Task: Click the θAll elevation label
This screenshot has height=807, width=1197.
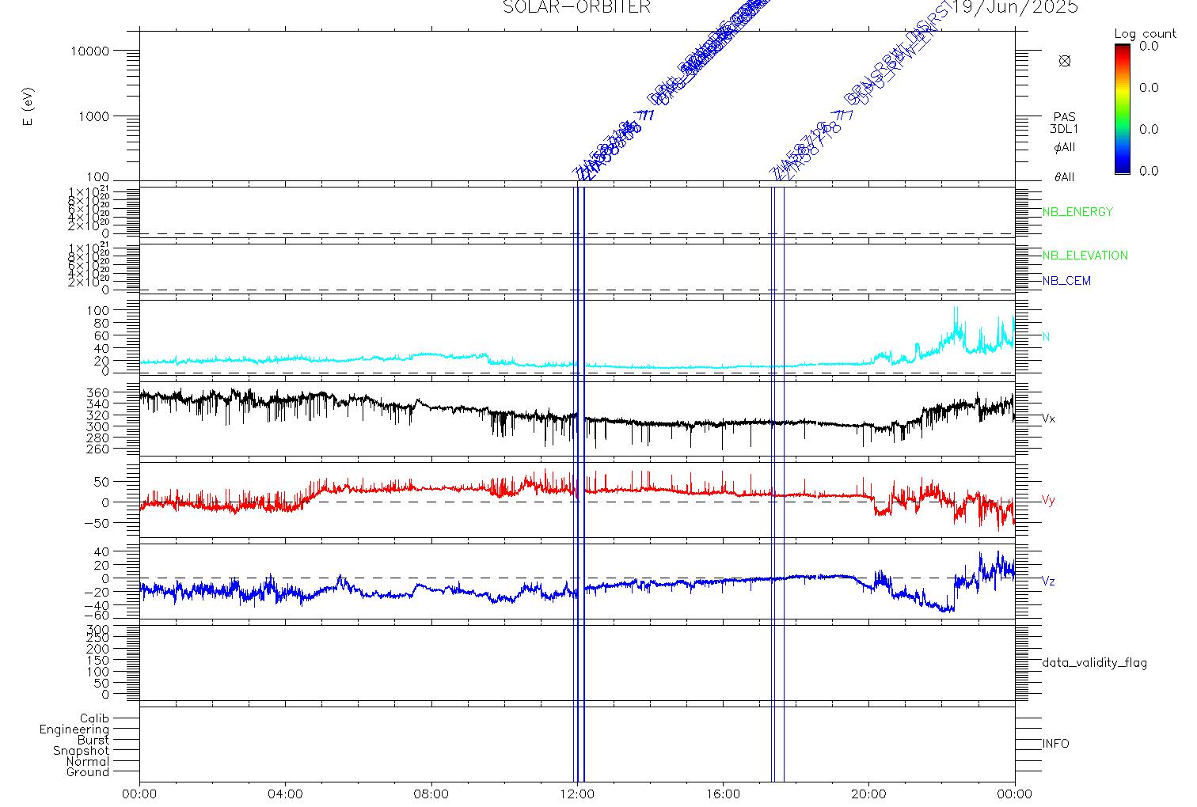Action: pyautogui.click(x=1065, y=177)
